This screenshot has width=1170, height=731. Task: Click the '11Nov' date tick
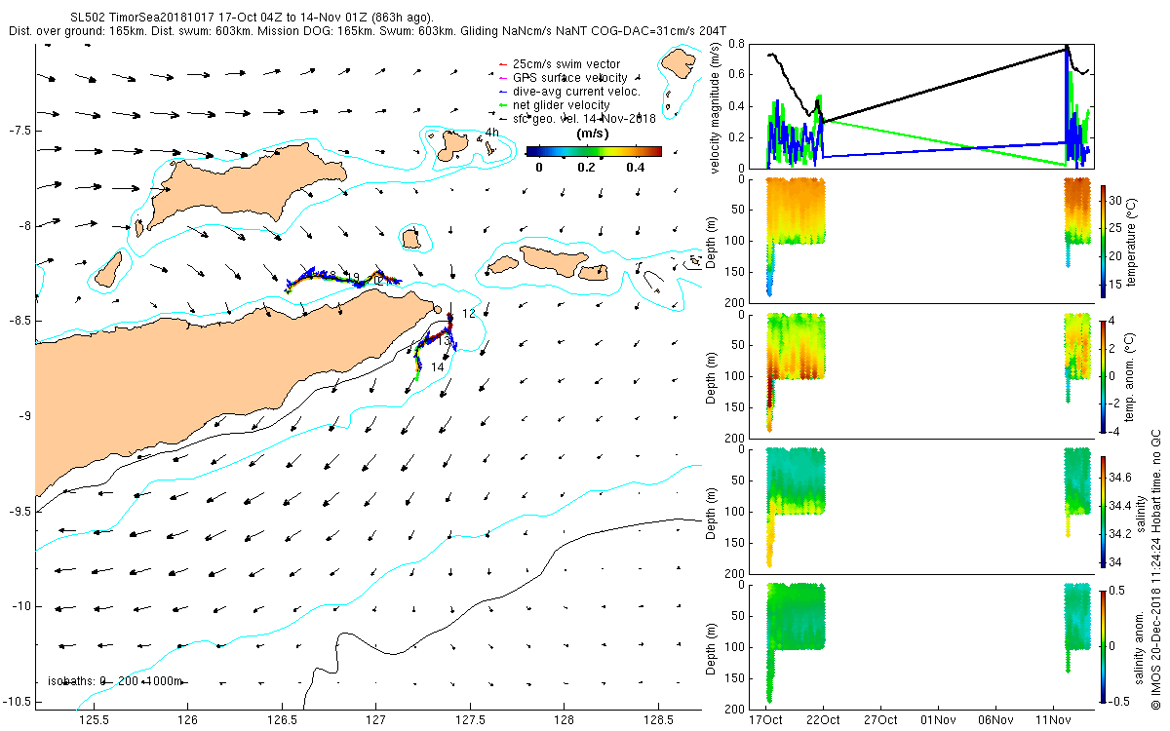[1052, 719]
